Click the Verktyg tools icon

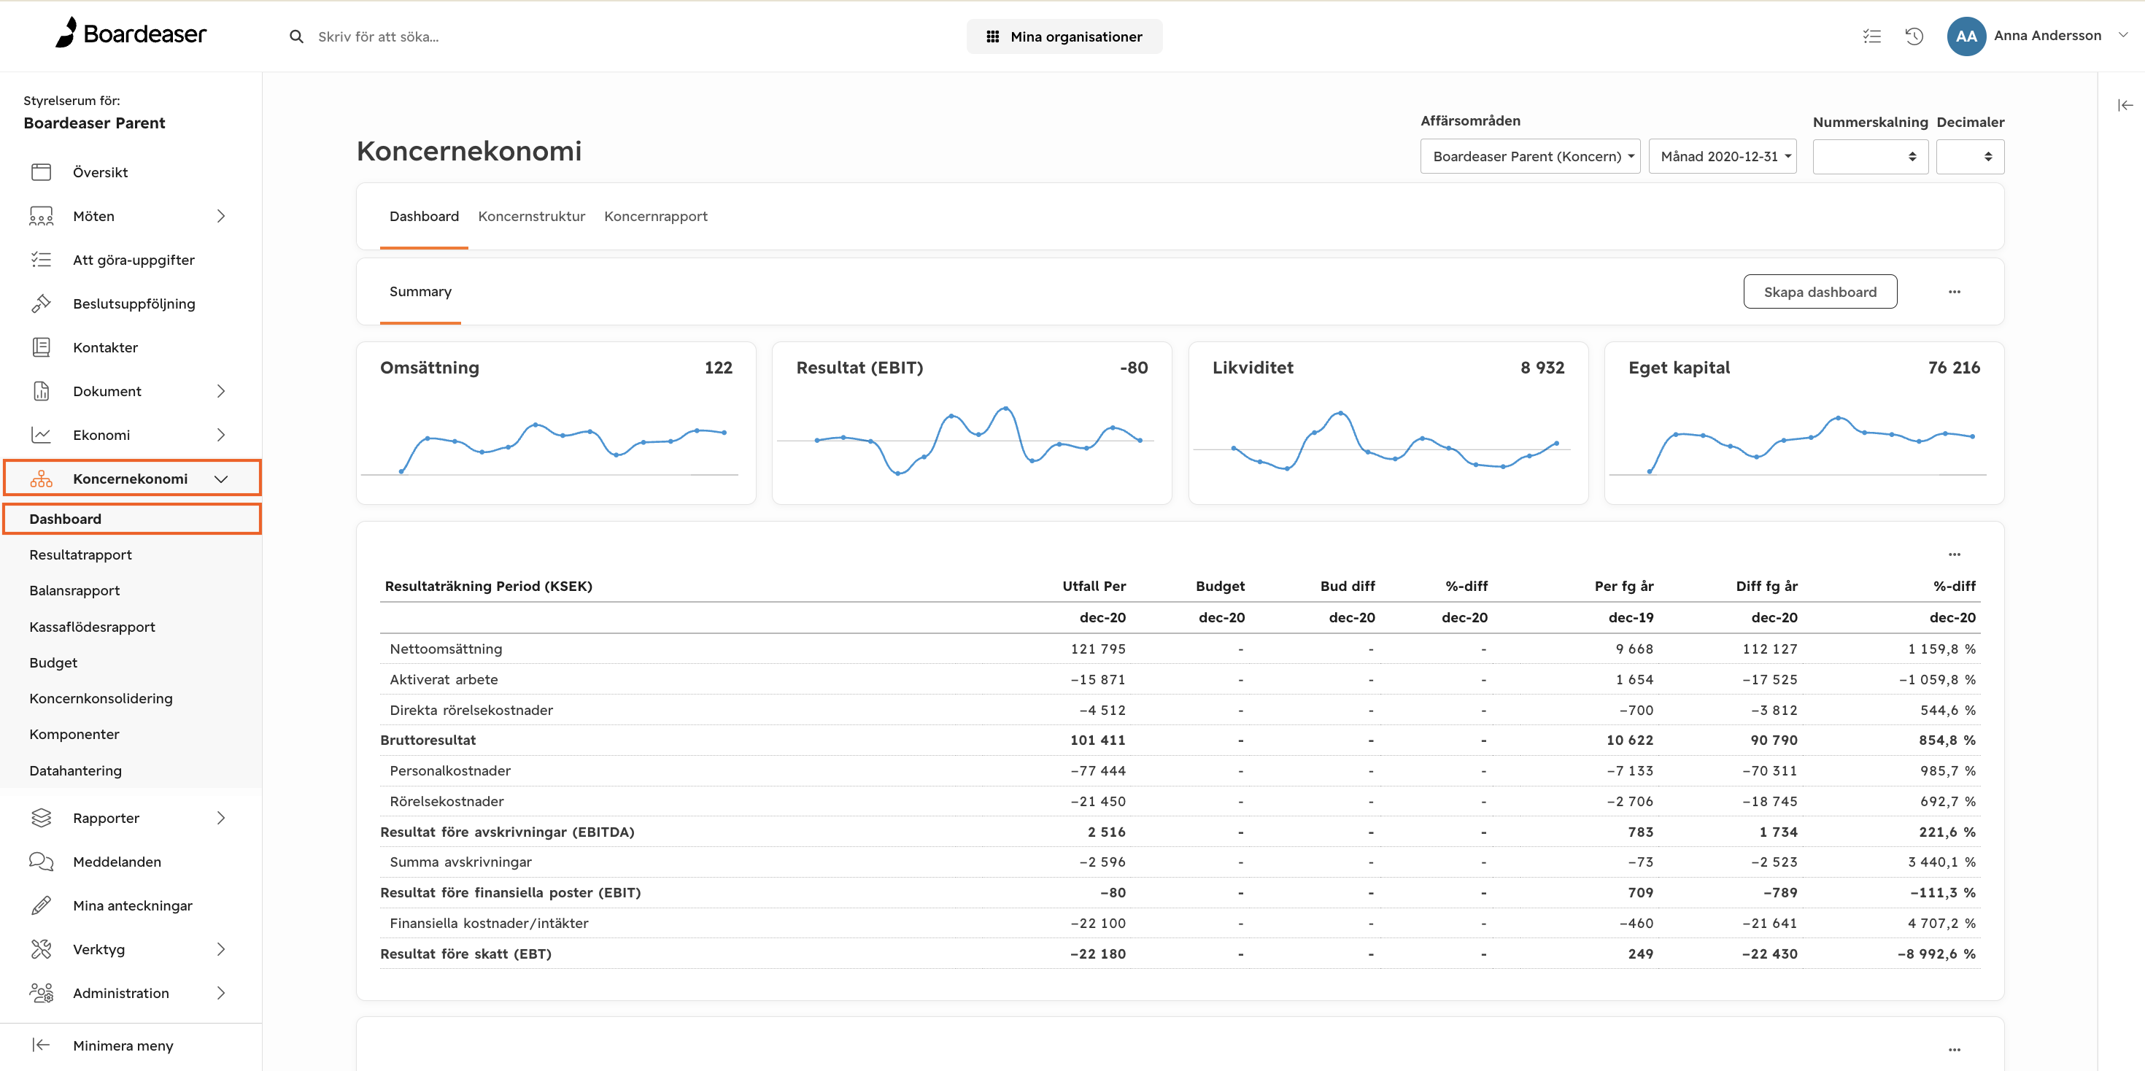(x=42, y=949)
